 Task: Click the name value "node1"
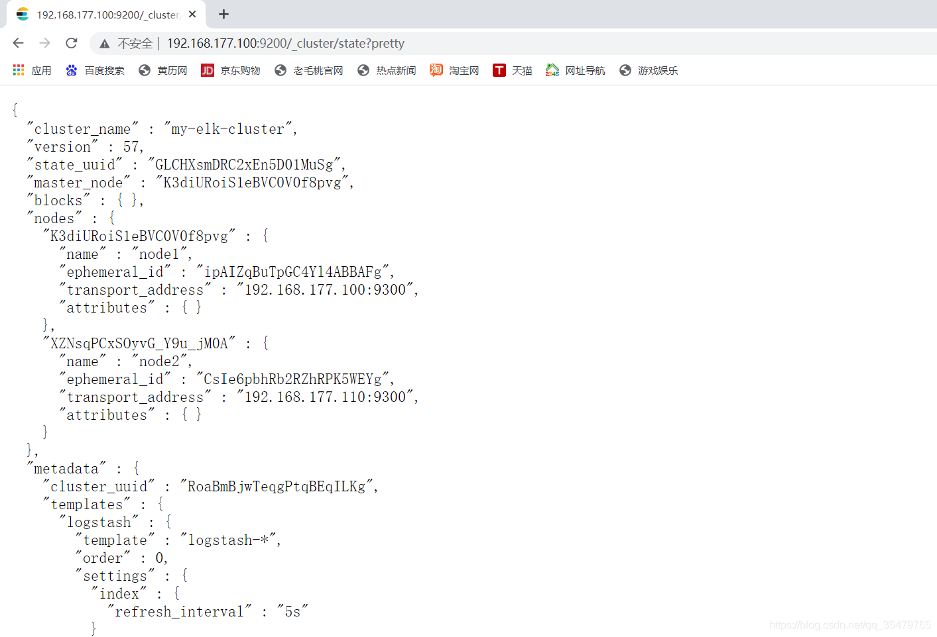(x=159, y=254)
